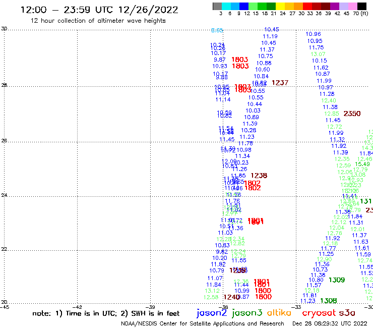Click the wave height value '10.28'
This screenshot has width=373, height=328.
coord(248,130)
